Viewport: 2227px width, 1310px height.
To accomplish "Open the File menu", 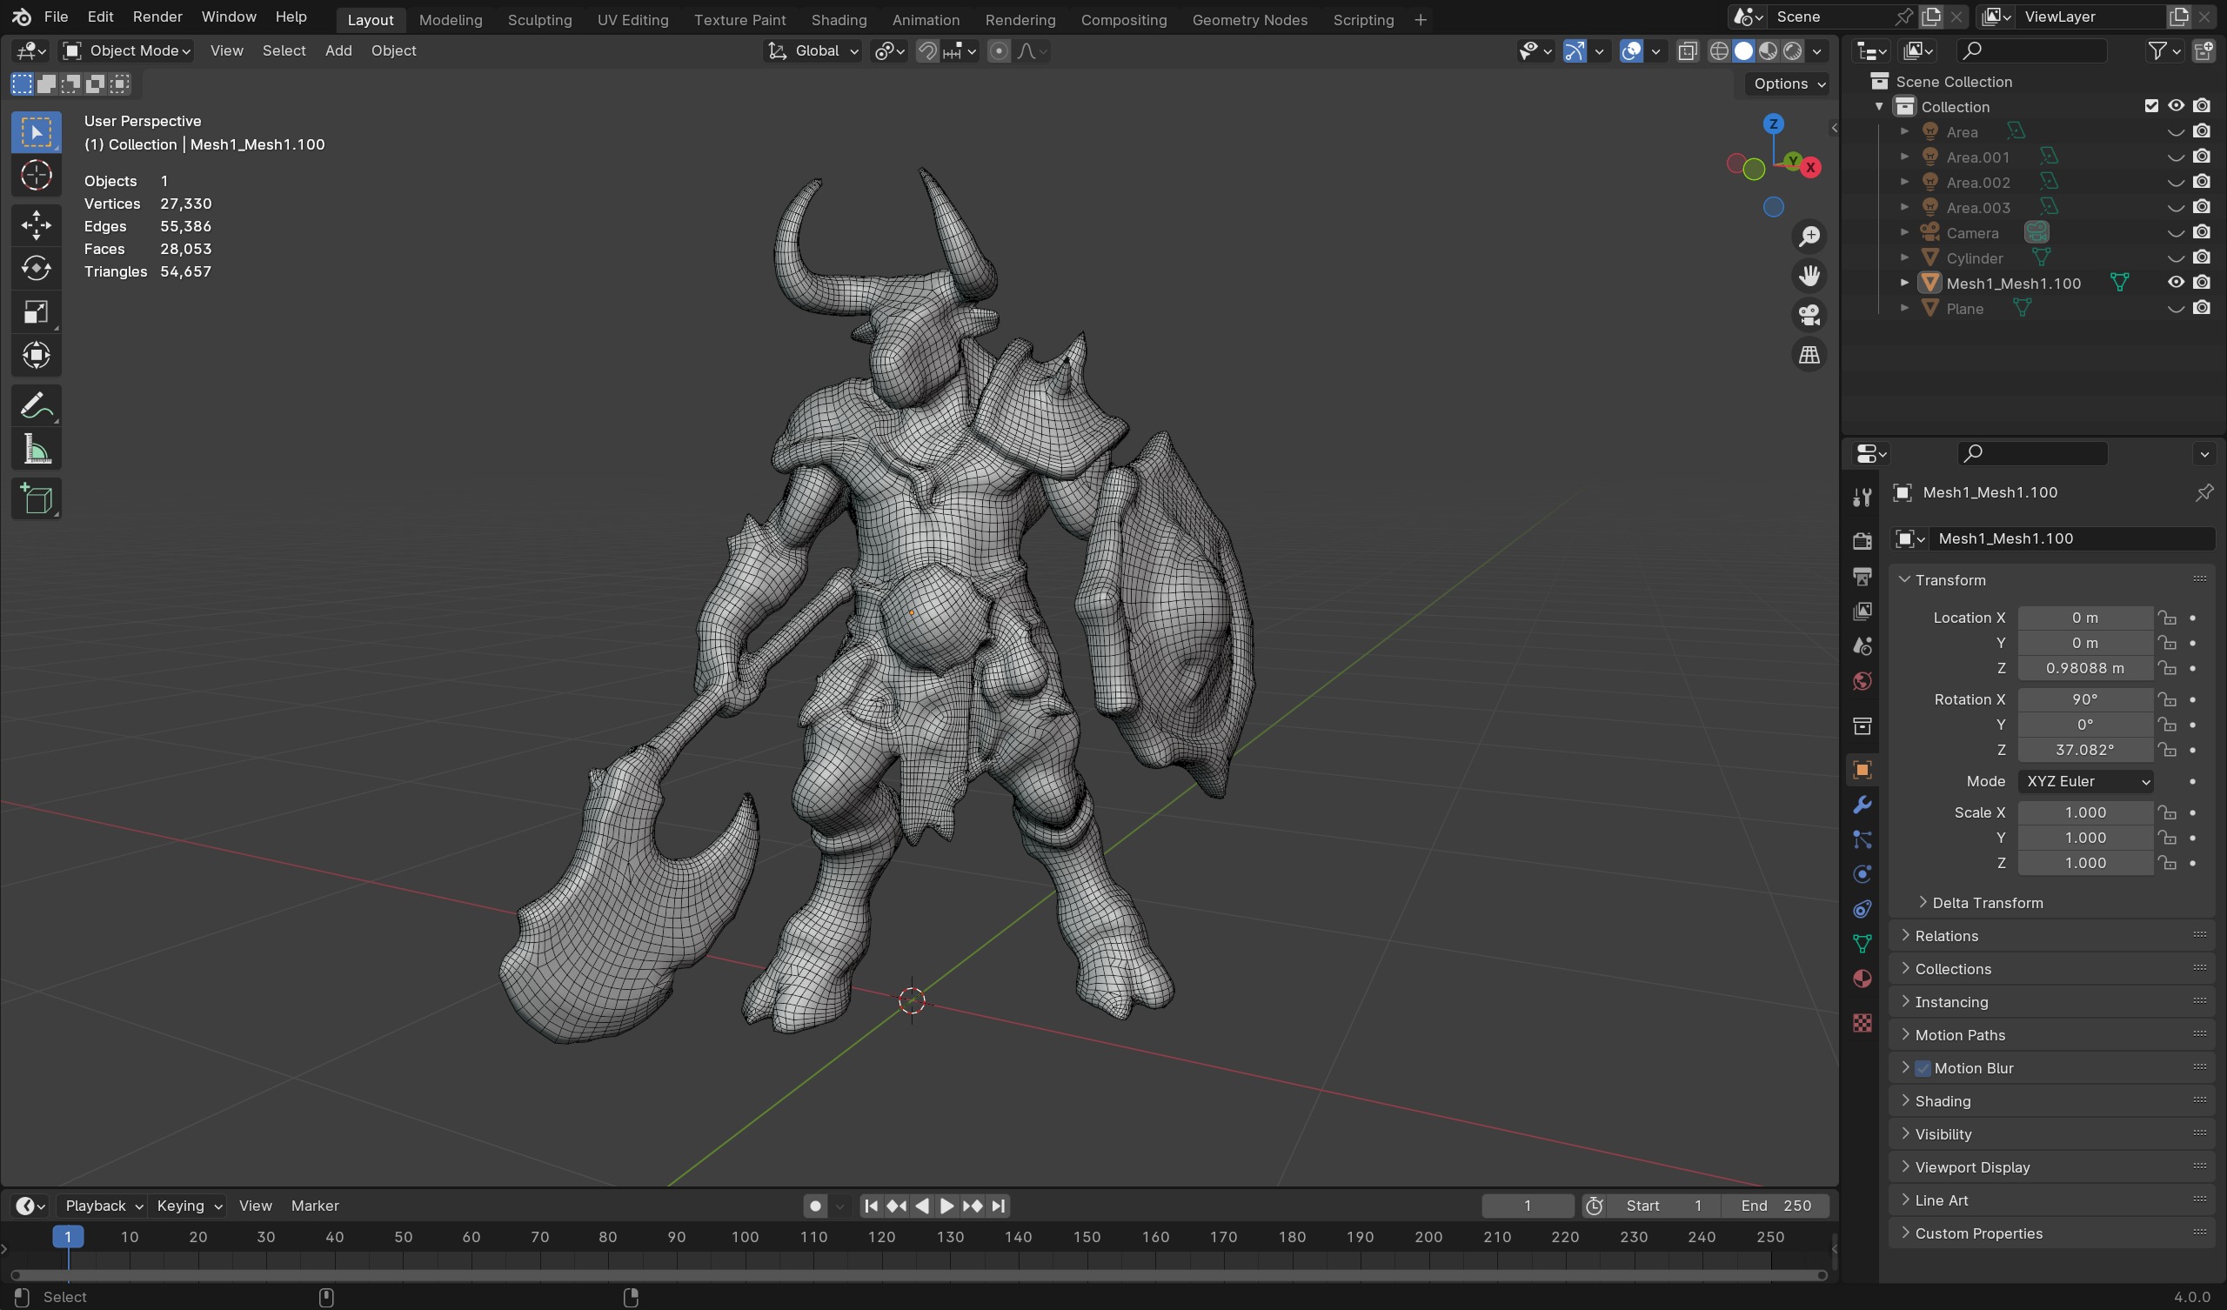I will click(x=56, y=17).
